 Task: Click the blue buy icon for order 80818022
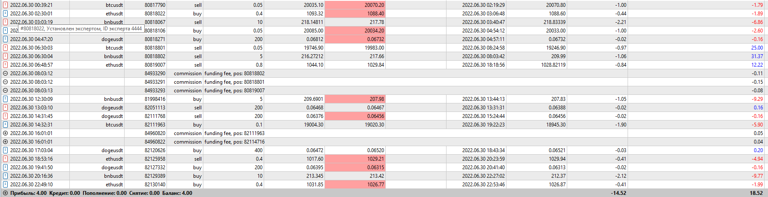[5, 14]
